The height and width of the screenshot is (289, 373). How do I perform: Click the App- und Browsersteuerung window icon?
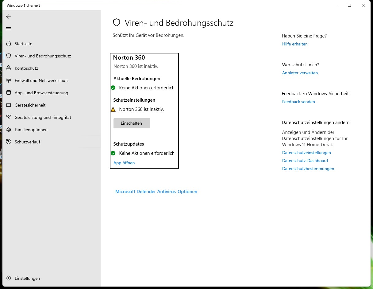[9, 93]
